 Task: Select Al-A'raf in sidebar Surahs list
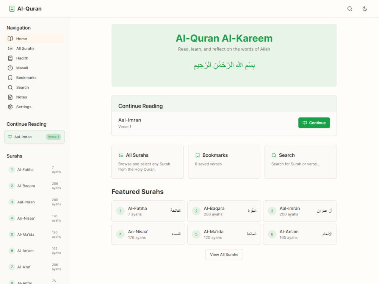(x=34, y=267)
